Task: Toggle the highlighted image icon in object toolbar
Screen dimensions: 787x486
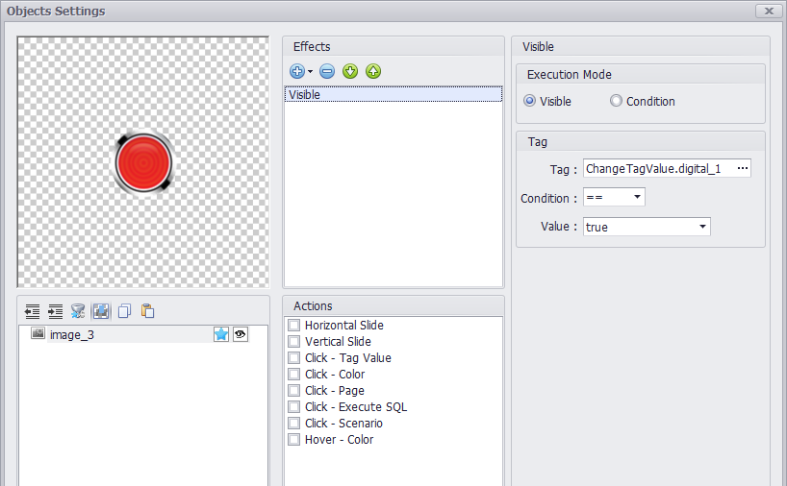Action: 101,311
